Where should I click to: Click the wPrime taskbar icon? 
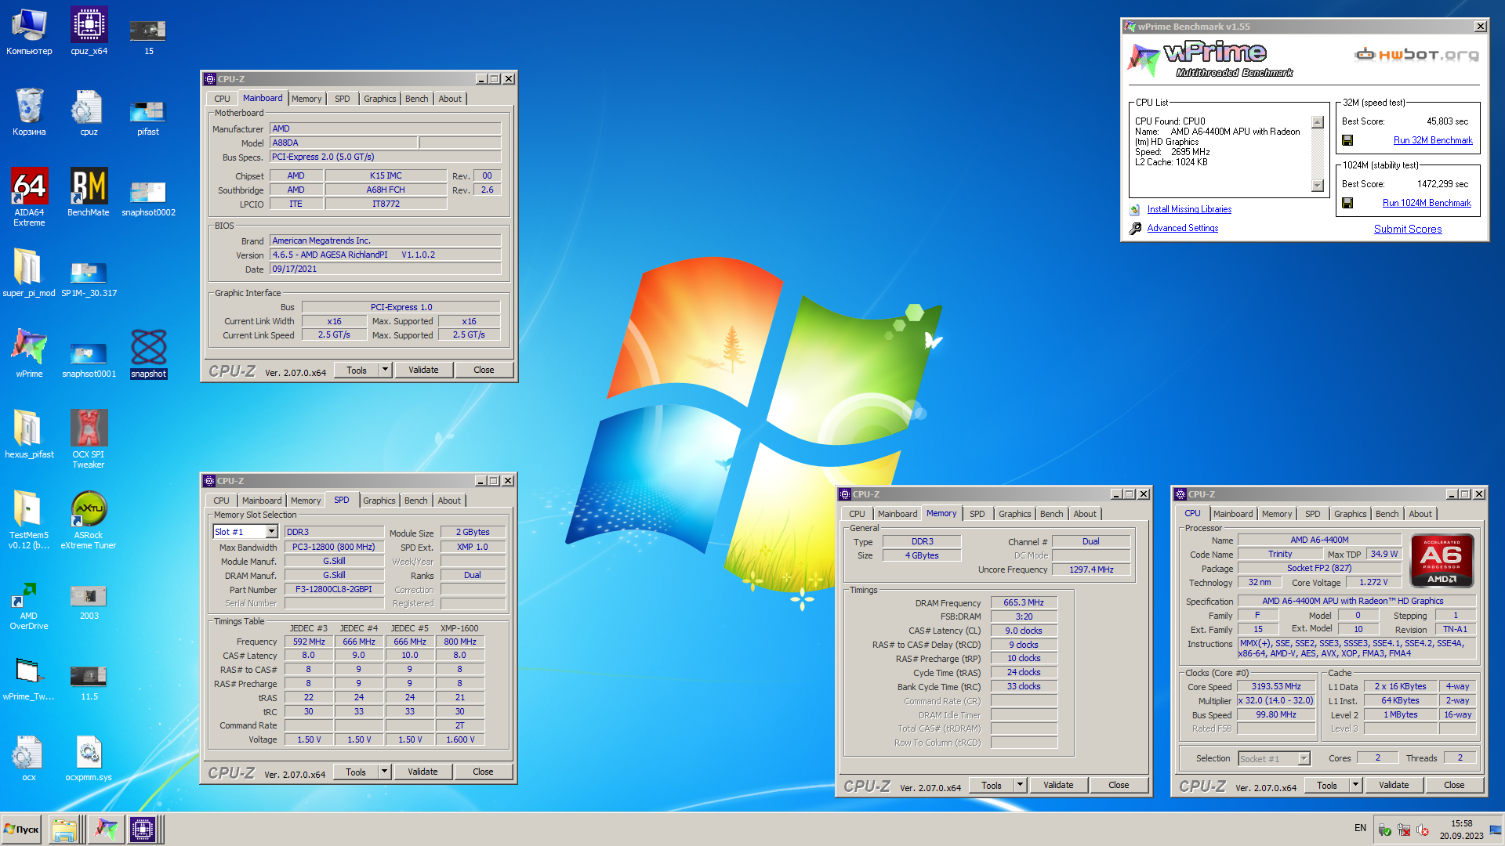(x=107, y=830)
